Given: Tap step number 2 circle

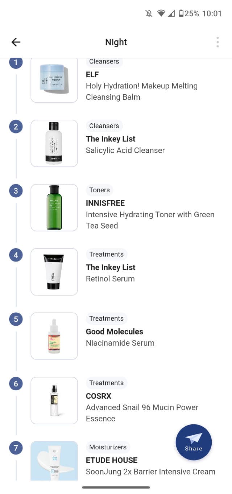Looking at the screenshot, I should pyautogui.click(x=16, y=127).
